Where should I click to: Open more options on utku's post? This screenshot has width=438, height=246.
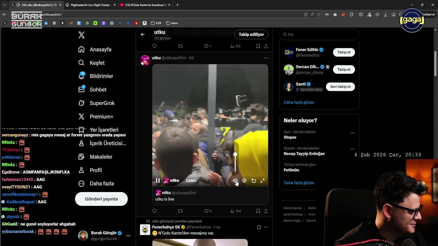click(266, 58)
